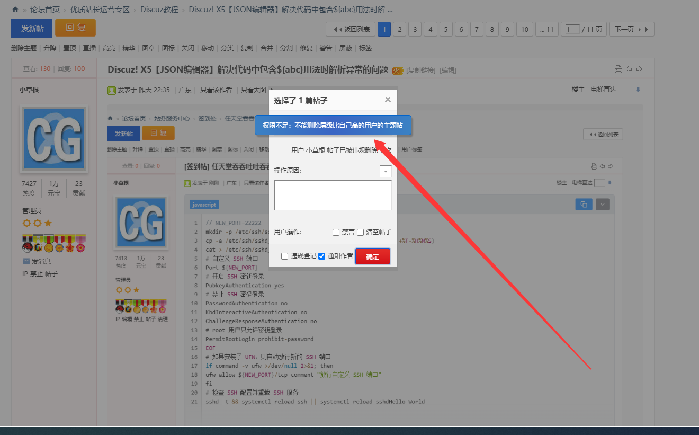Click the 火 hot badge beside the thread title
699x435 pixels.
point(398,70)
